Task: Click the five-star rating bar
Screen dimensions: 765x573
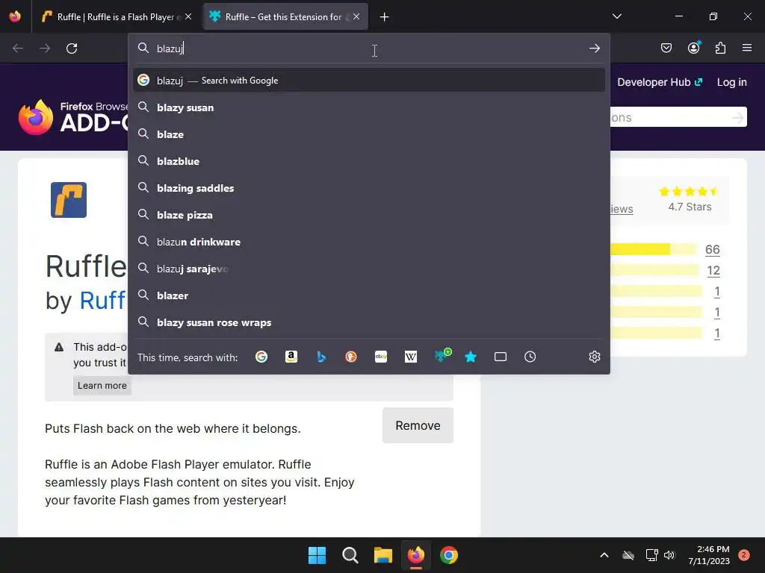Action: (x=653, y=249)
